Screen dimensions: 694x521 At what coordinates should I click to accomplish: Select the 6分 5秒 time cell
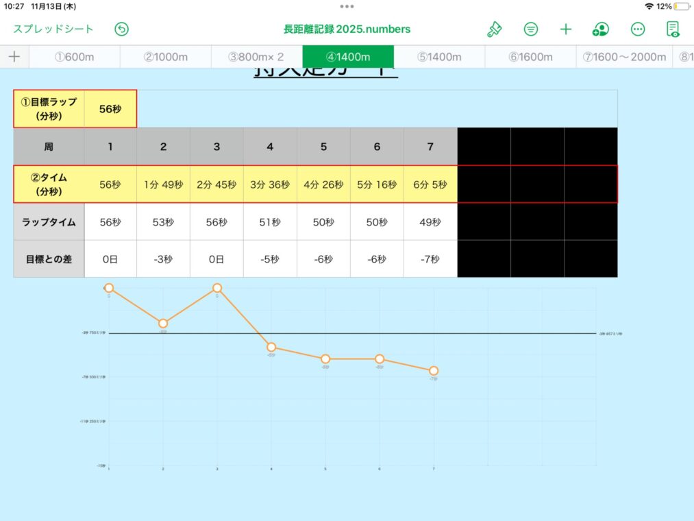pos(430,184)
